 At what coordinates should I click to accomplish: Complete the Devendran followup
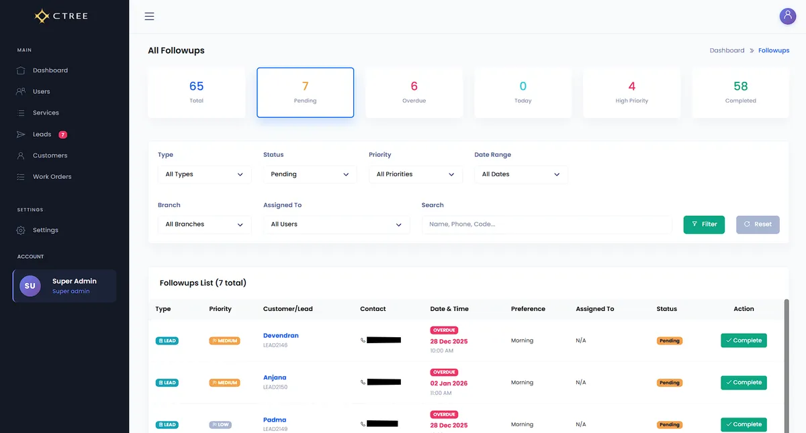coord(744,341)
